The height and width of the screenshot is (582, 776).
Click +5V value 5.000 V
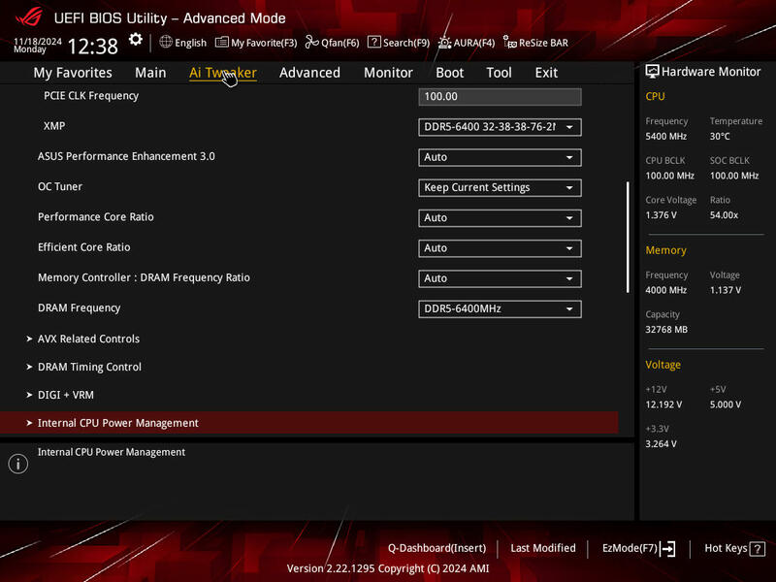point(725,404)
